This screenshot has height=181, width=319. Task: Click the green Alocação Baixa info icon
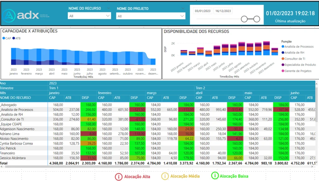click(x=215, y=176)
